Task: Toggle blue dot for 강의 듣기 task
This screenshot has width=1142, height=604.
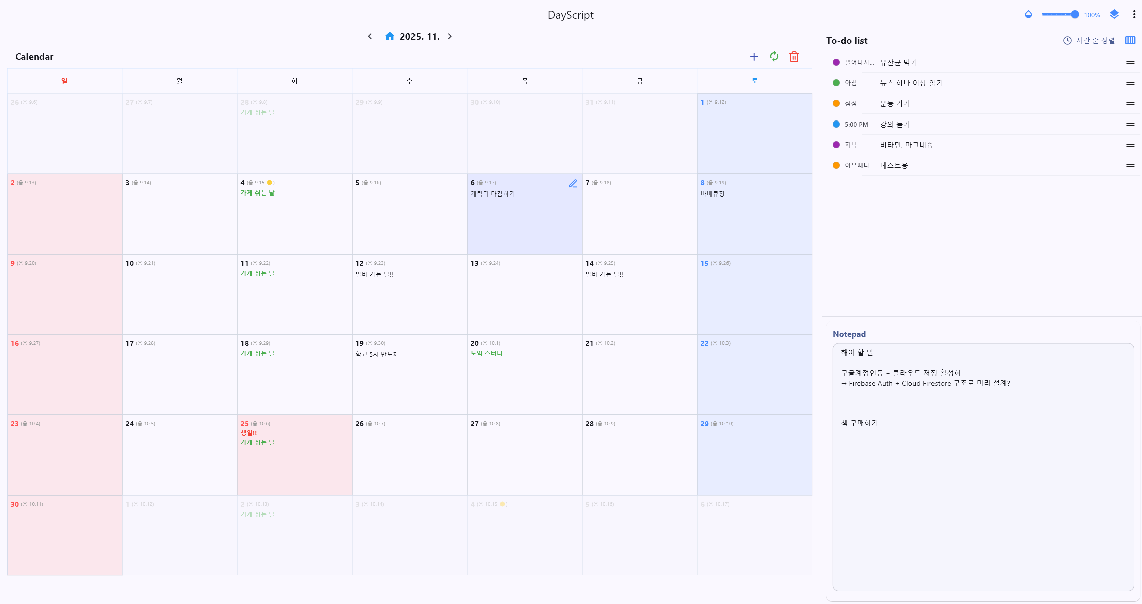Action: pos(836,124)
